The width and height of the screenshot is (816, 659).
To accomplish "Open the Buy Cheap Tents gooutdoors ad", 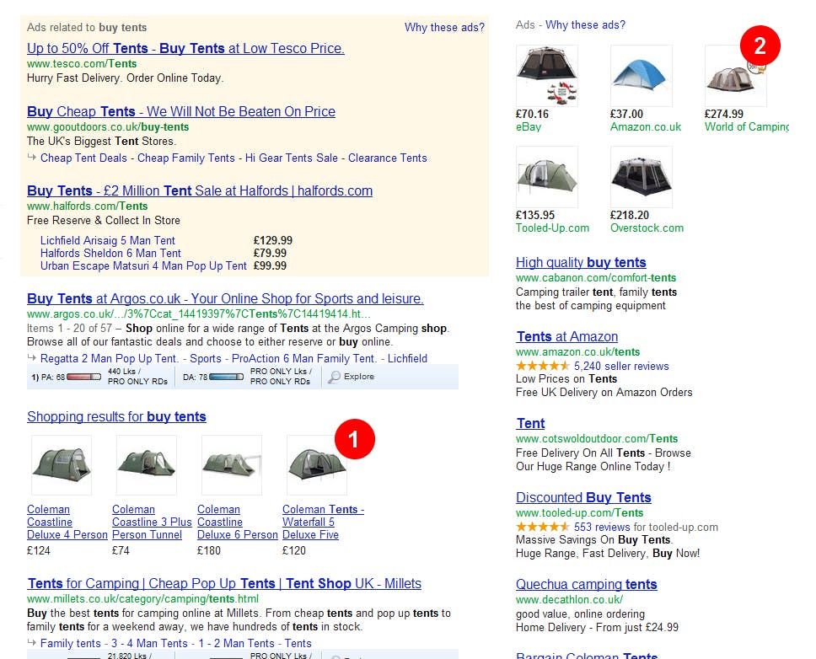I will 181,111.
